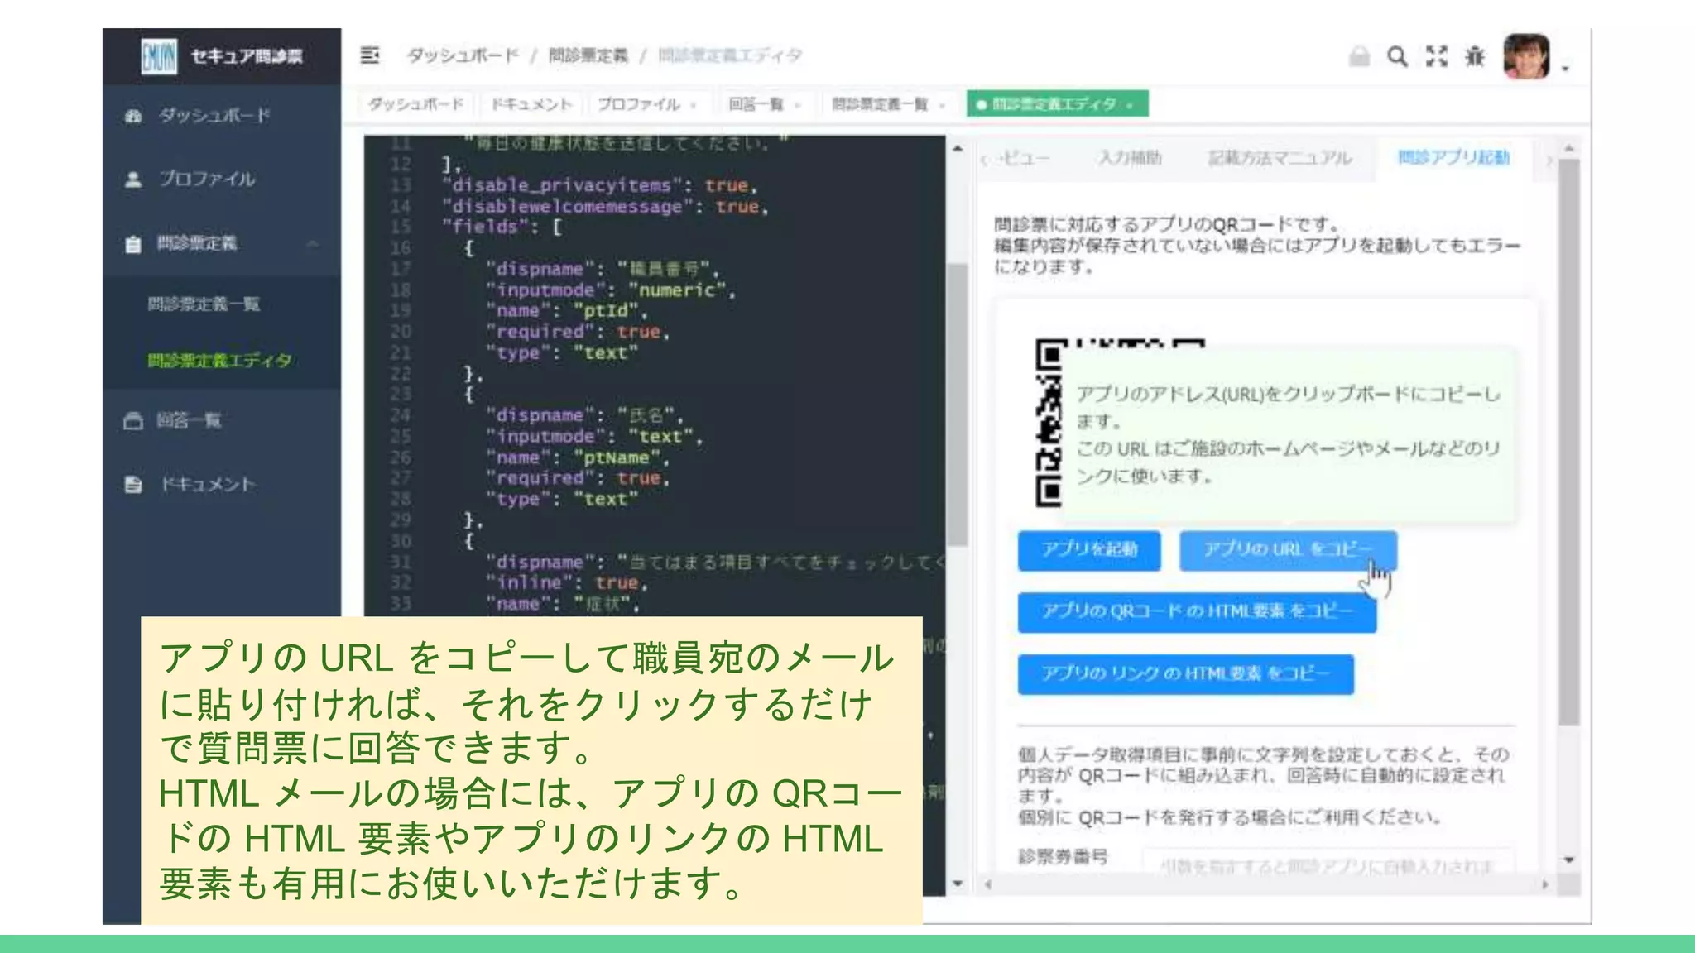Click the 診察券番号 input field
1695x953 pixels.
1328,863
